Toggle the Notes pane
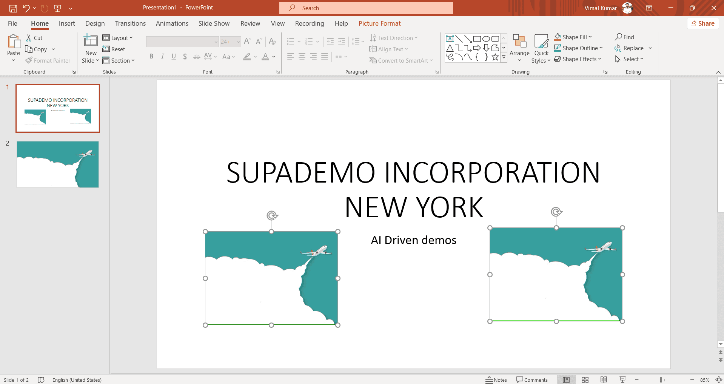Screen dimensions: 724x384 point(496,379)
